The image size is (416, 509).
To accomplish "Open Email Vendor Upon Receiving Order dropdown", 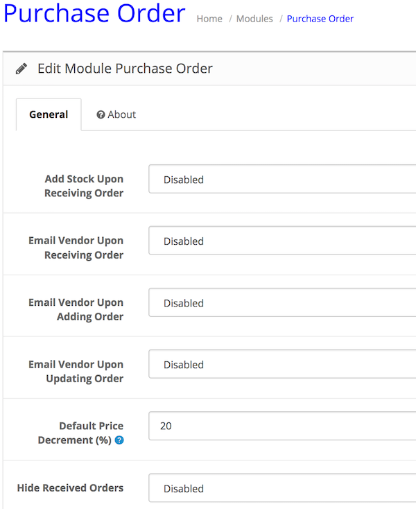I will (x=282, y=241).
